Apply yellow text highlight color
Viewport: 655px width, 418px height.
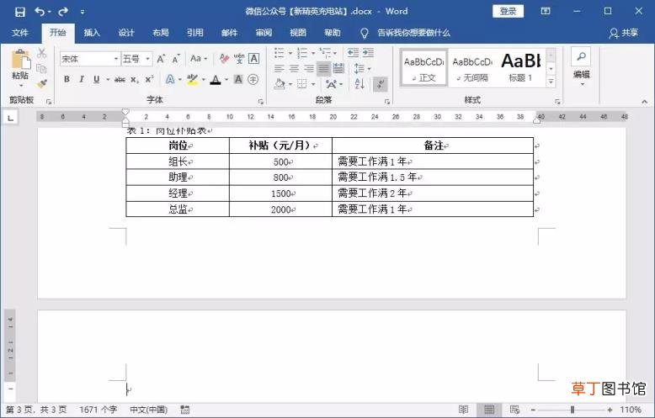point(193,79)
